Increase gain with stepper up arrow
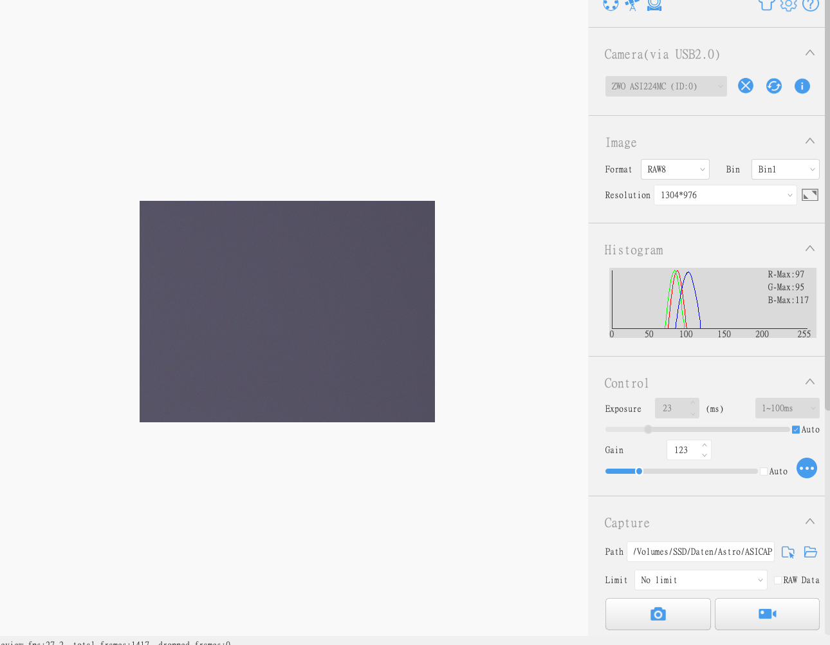Viewport: 830px width, 645px height. [x=705, y=445]
